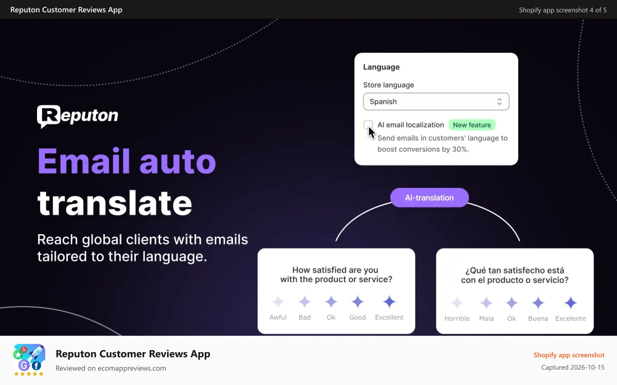Image resolution: width=617 pixels, height=385 pixels.
Task: Click the AI-translation pill button
Action: coord(429,198)
